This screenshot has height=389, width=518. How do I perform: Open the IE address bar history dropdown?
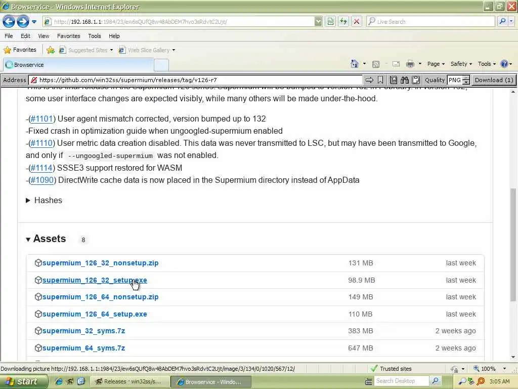(318, 21)
